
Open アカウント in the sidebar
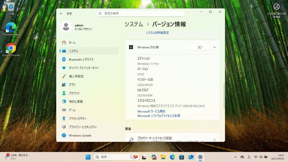pyautogui.click(x=89, y=93)
